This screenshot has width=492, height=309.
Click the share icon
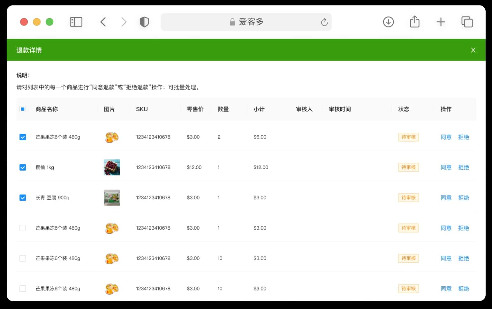[x=414, y=22]
